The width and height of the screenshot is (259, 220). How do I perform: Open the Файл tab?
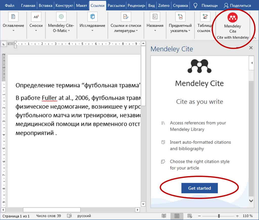tap(10, 6)
